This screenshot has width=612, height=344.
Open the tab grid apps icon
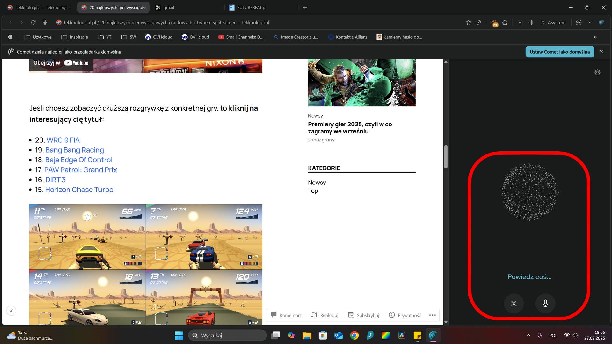pos(10,37)
